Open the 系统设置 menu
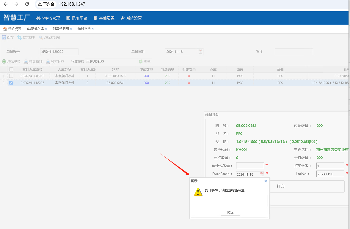Viewport: 350px width, 229px height. pyautogui.click(x=131, y=18)
